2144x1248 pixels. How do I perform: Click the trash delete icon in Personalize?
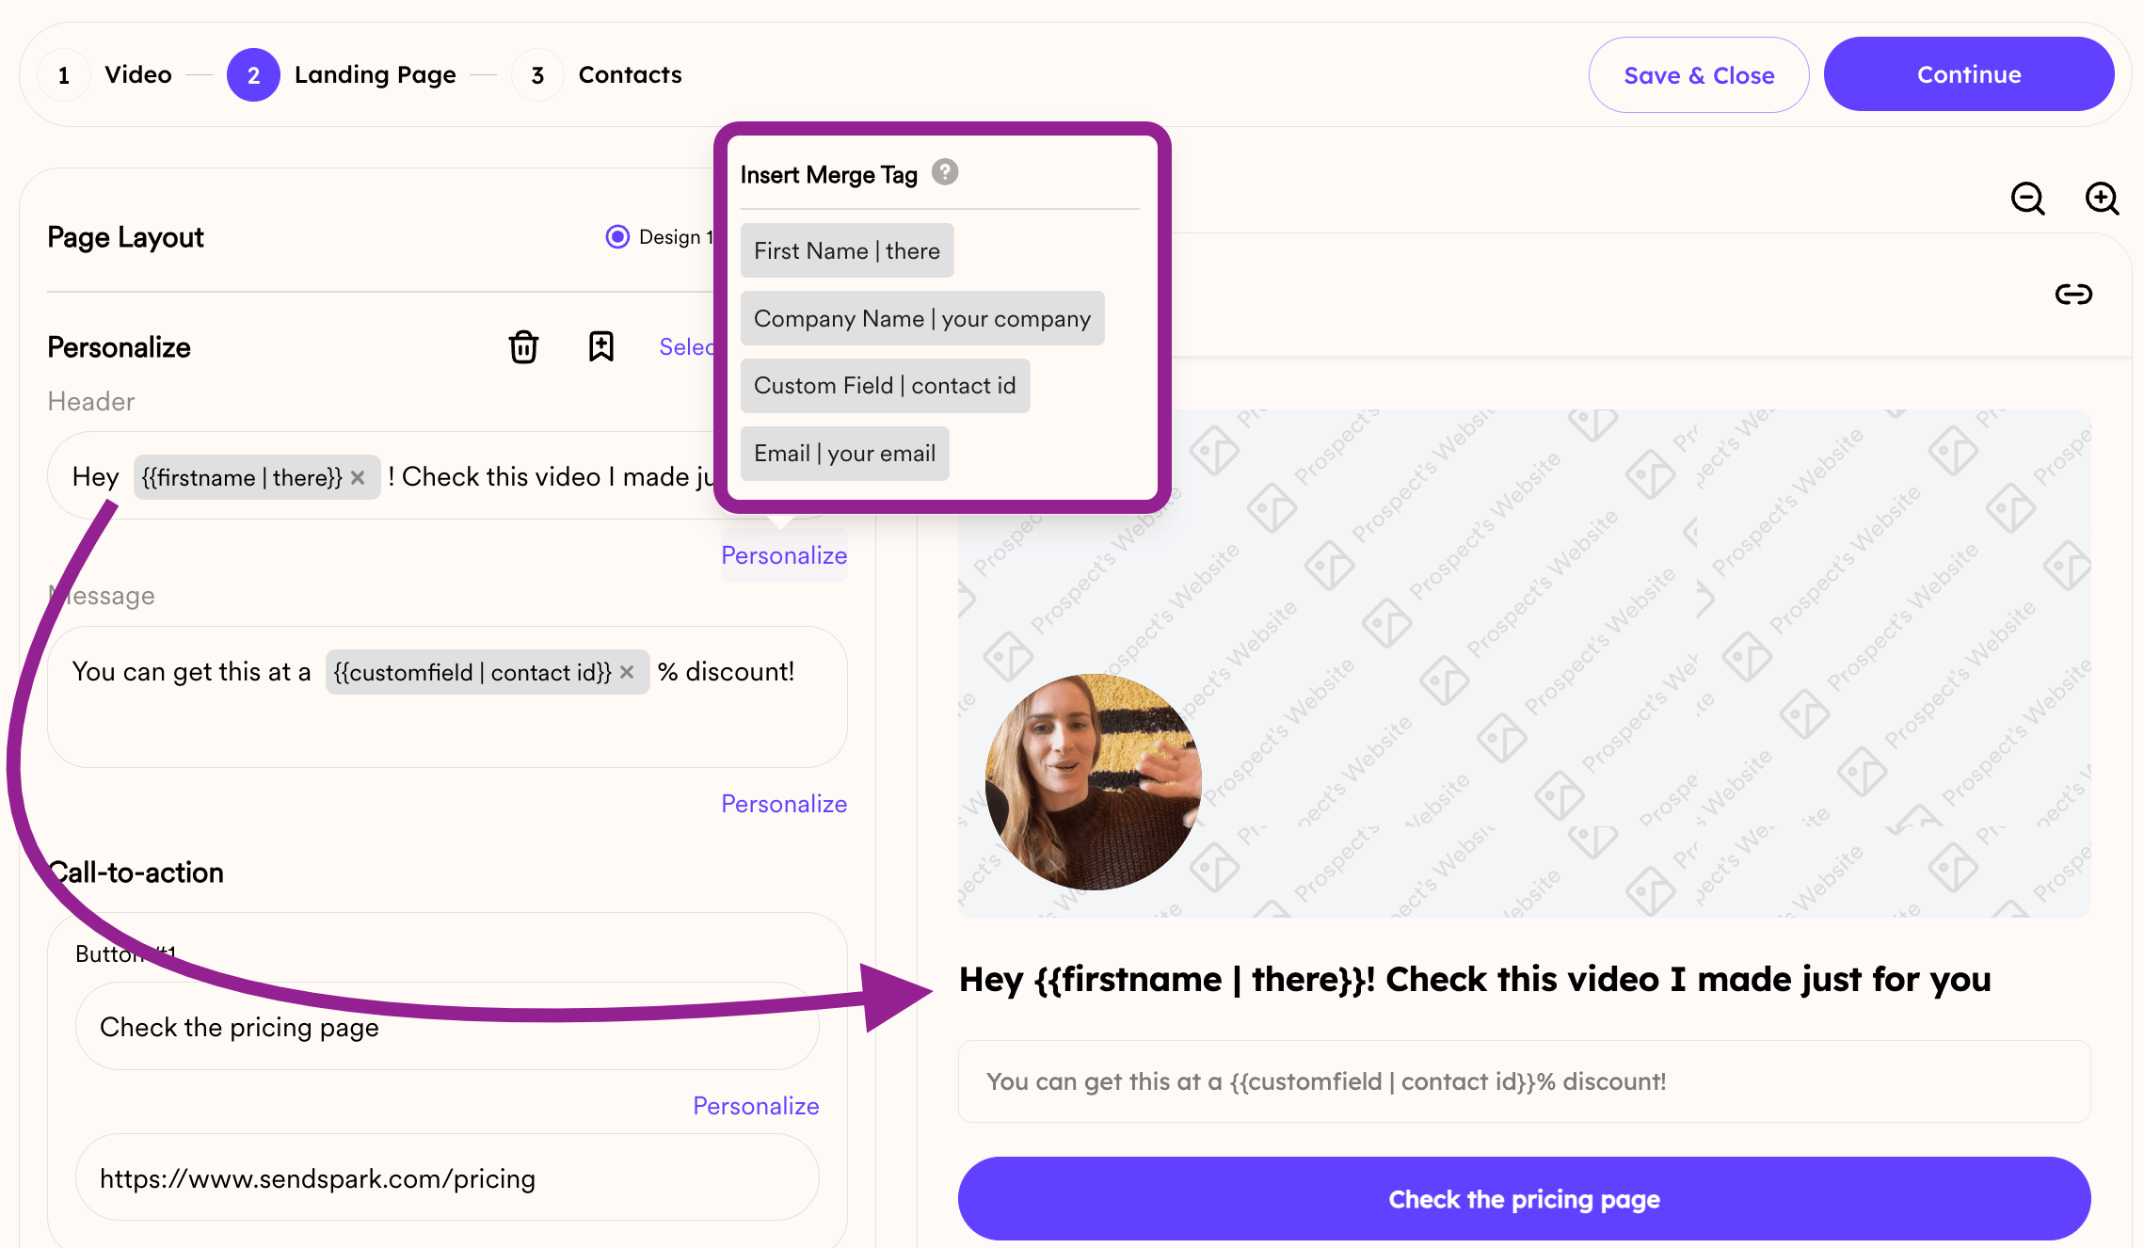pyautogui.click(x=523, y=346)
